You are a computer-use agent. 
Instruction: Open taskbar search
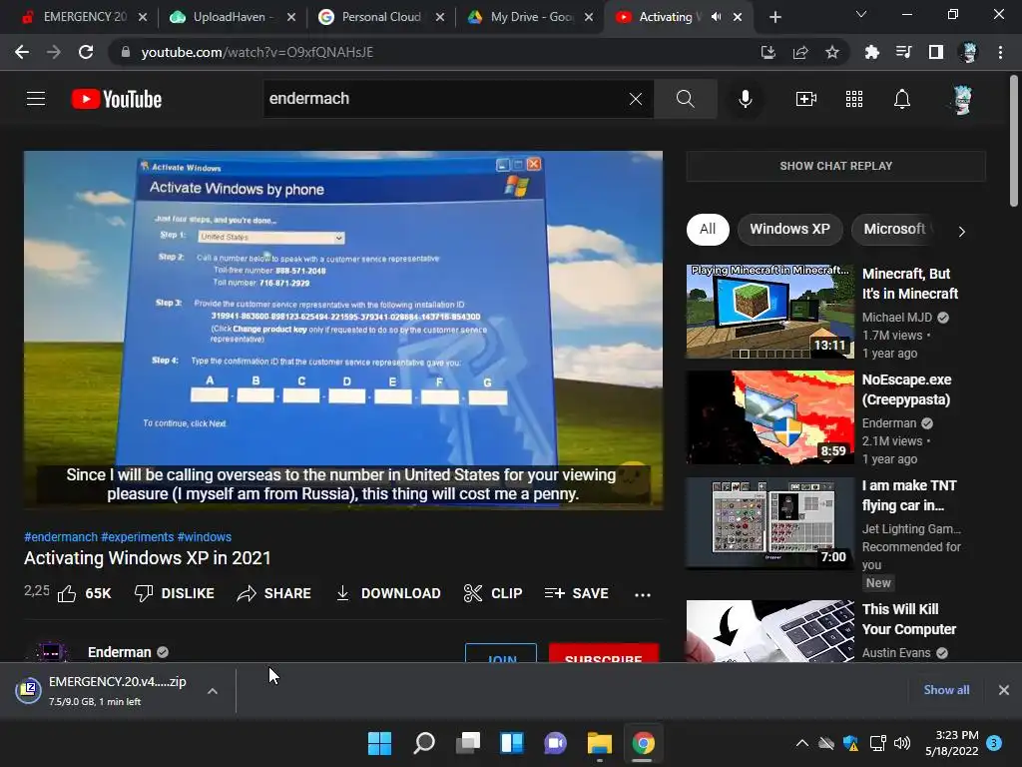(423, 743)
